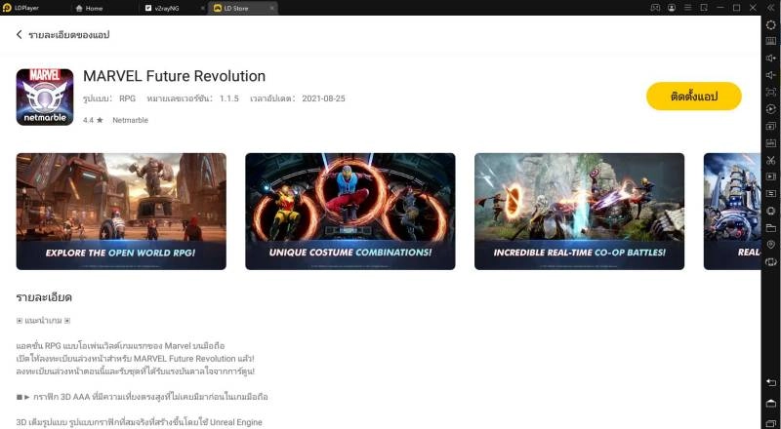
Task: Tap the Android back arrow in sidebar
Action: tap(770, 382)
